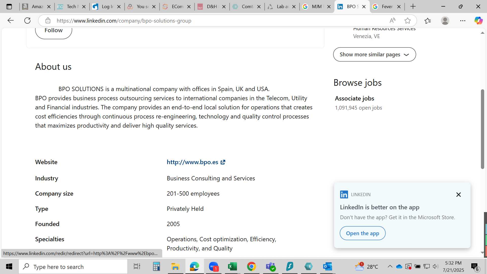Viewport: 487px width, 274px height.
Task: Open a new tab with plus icon
Action: click(x=413, y=7)
